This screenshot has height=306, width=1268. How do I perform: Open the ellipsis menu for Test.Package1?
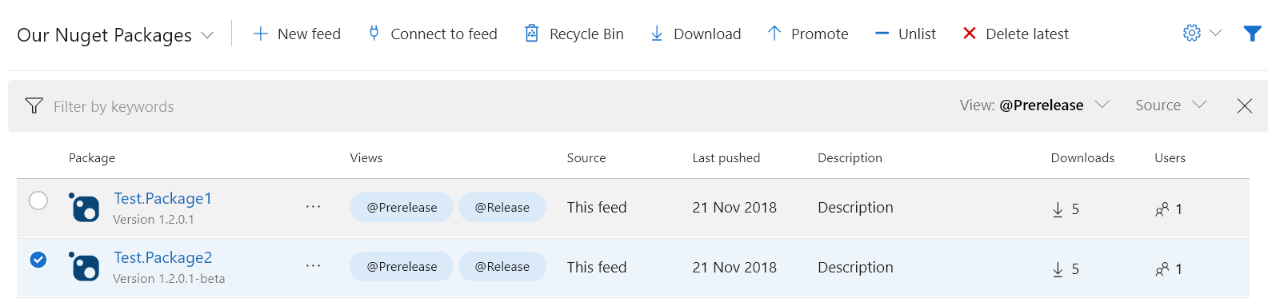coord(313,207)
